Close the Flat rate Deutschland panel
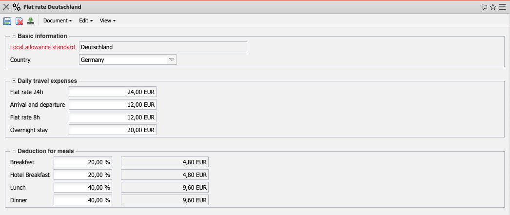Screen dimensions: 510x215 click(x=6, y=7)
